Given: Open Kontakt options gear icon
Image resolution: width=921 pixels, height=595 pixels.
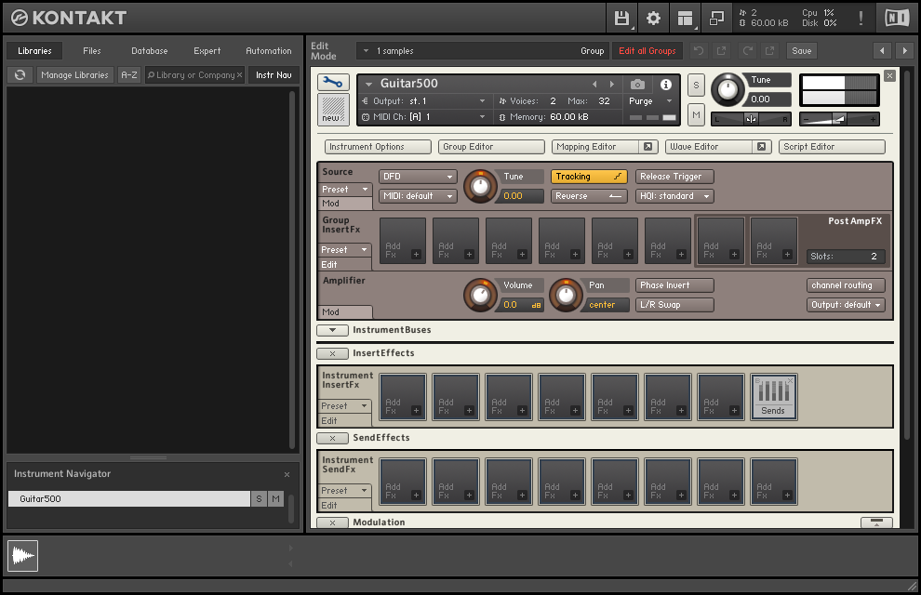Looking at the screenshot, I should click(653, 19).
